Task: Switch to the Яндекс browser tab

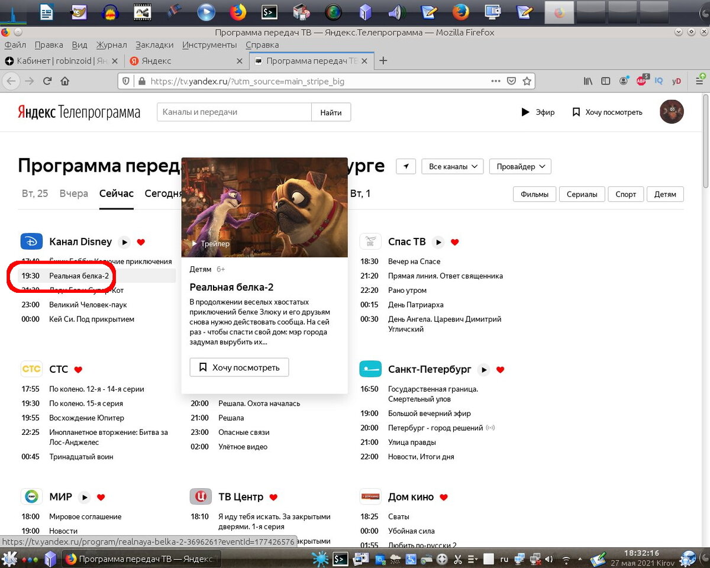Action: [x=185, y=60]
